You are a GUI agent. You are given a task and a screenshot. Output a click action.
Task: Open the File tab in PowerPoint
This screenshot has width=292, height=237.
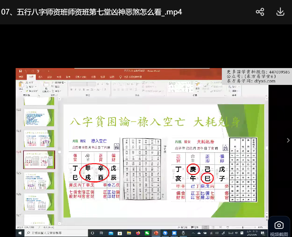coord(21,77)
